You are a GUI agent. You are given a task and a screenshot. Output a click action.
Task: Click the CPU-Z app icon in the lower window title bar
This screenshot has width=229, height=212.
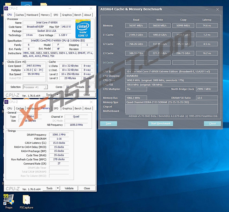pos(6,102)
